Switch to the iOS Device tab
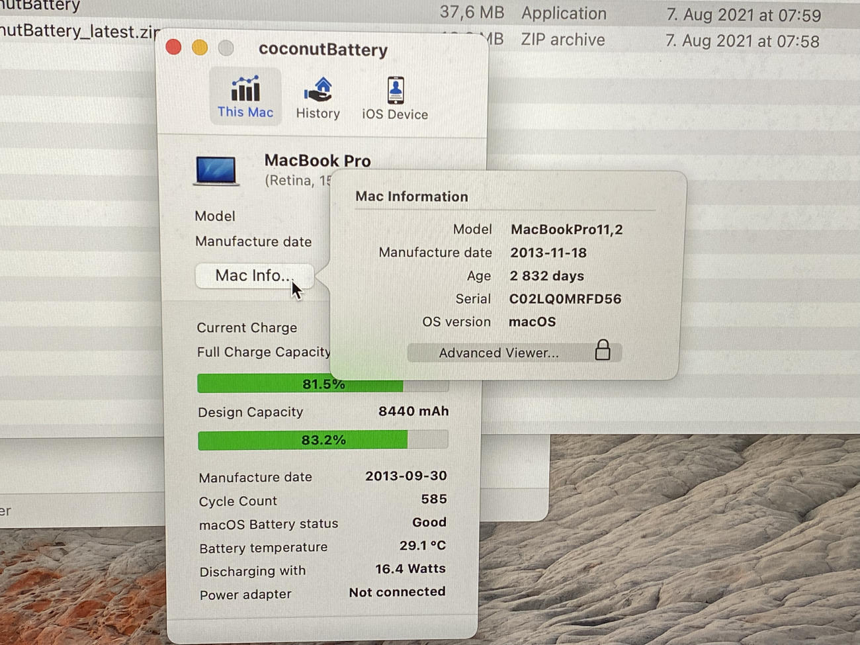 [x=395, y=98]
